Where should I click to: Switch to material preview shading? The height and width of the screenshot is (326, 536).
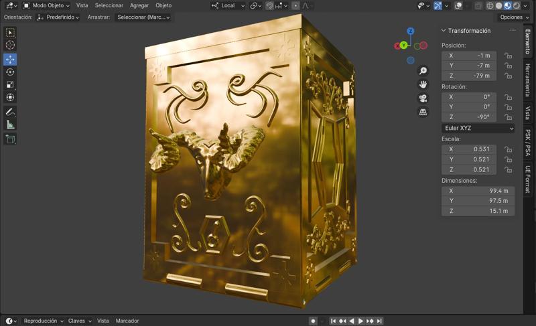click(508, 6)
